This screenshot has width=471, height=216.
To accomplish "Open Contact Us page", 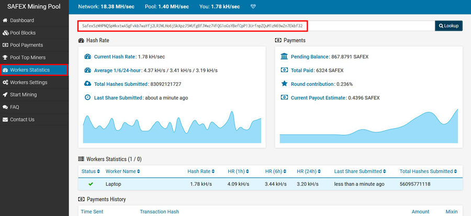I will pyautogui.click(x=34, y=119).
